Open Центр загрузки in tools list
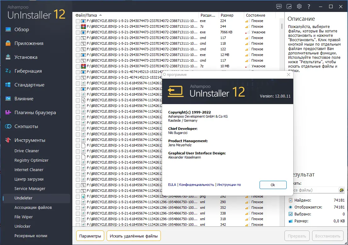 click(29, 179)
